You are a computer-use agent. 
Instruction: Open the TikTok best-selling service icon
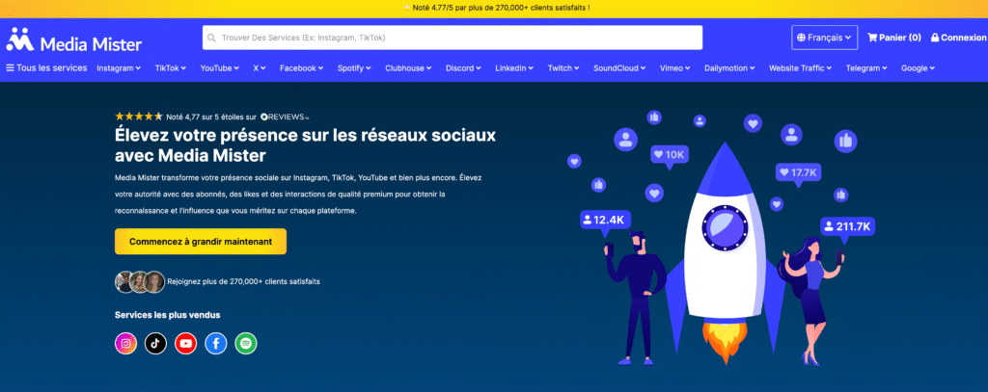[x=155, y=343]
